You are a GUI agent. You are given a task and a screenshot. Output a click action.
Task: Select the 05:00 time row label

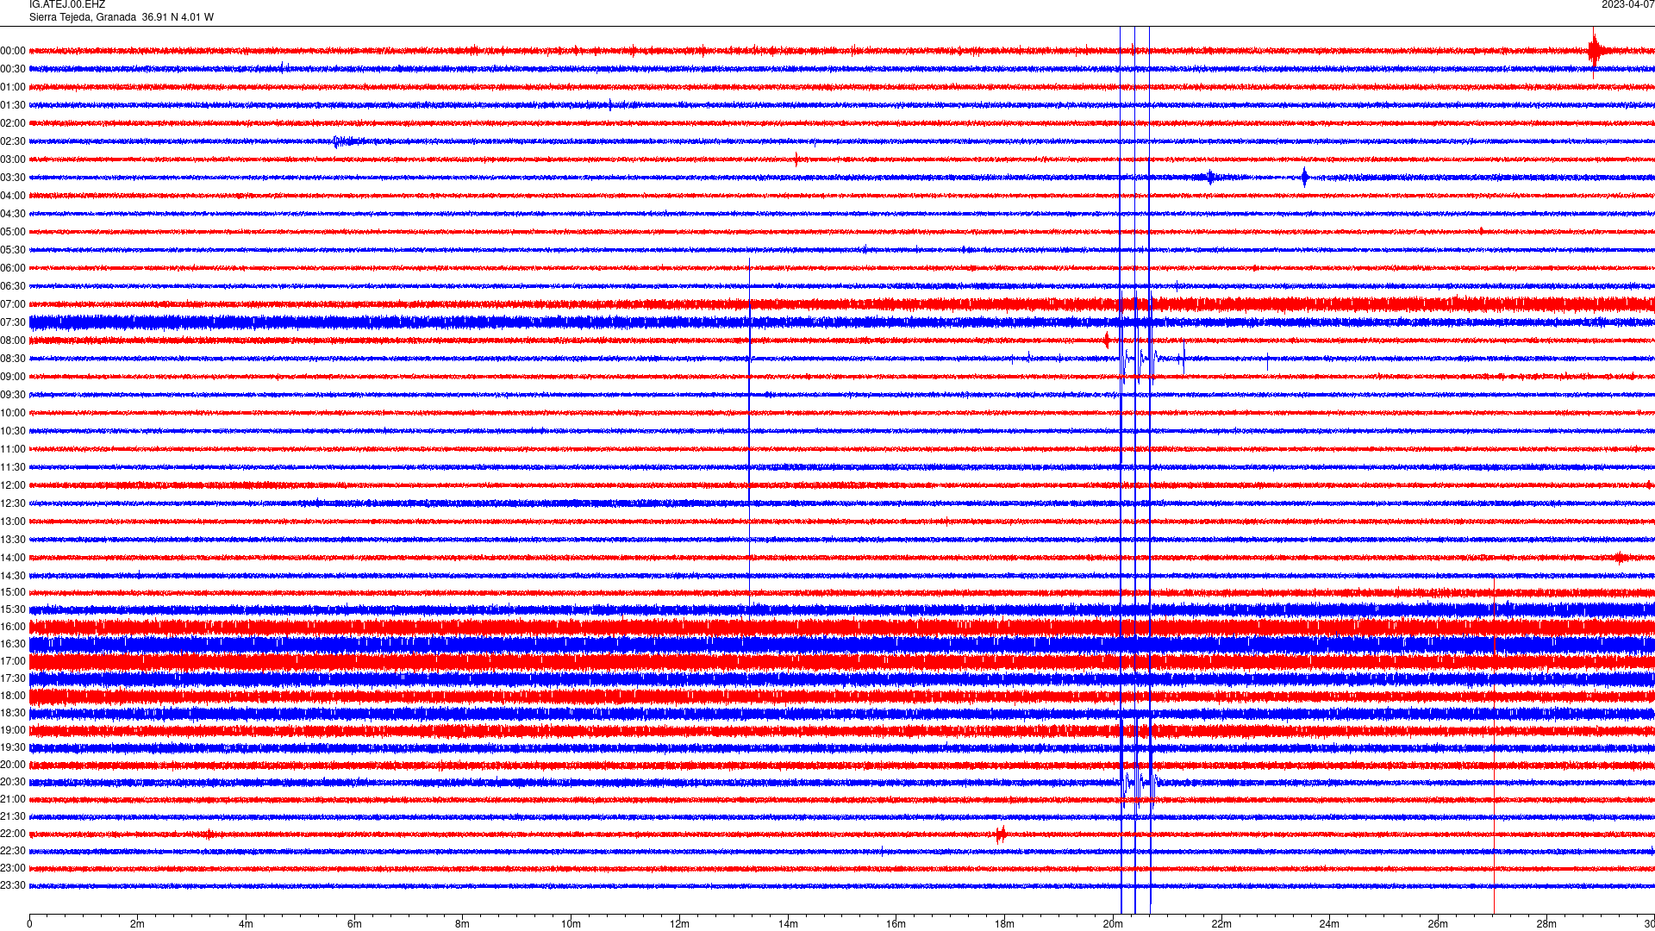13,232
